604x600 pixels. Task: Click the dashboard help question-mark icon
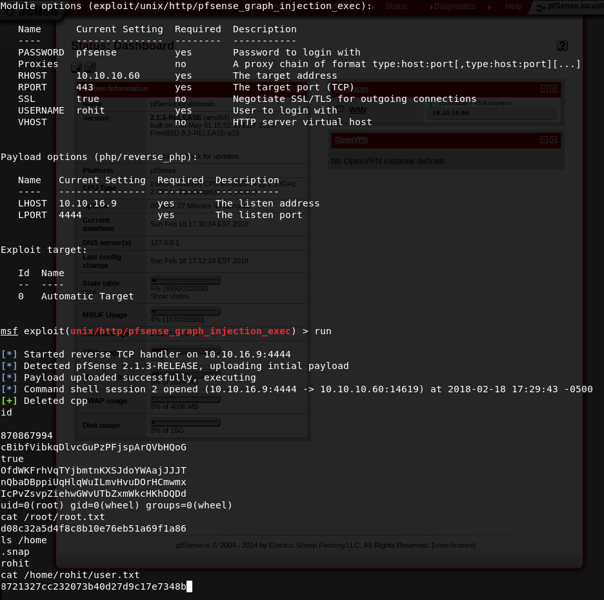click(562, 45)
